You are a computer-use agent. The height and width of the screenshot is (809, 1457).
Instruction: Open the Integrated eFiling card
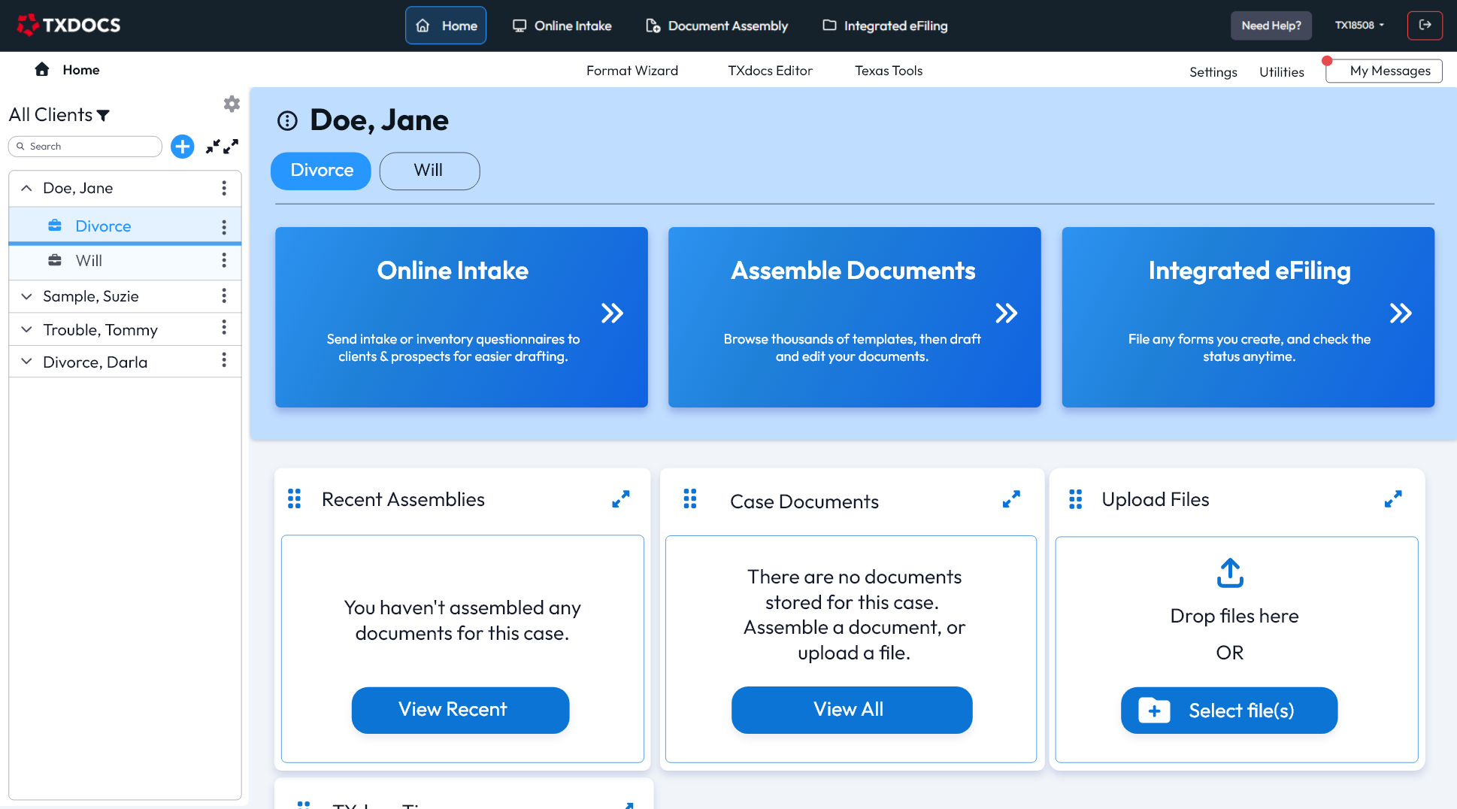(1248, 317)
